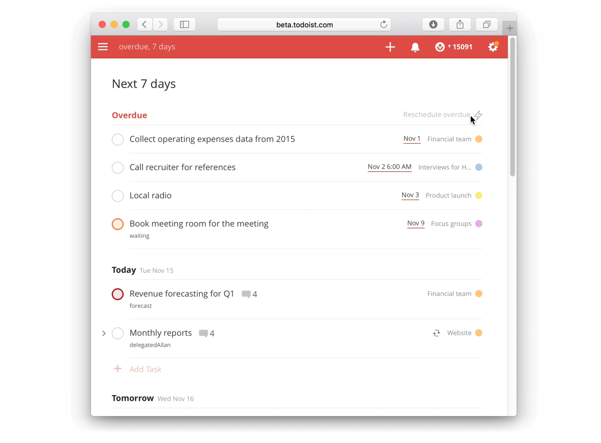Click the page vertical scrollbar

pyautogui.click(x=512, y=107)
